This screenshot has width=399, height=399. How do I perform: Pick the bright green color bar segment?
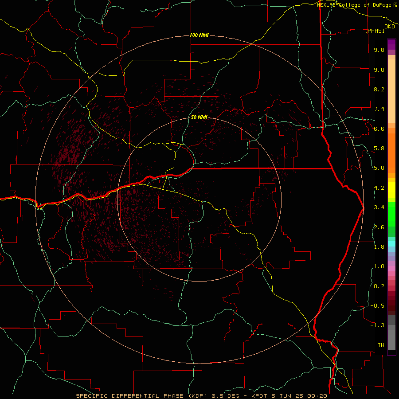[x=391, y=214]
